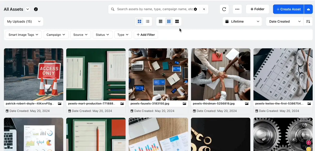Click the image badge on pexels-fauxels-3183150.jpg card
This screenshot has width=315, height=151.
pos(184,103)
